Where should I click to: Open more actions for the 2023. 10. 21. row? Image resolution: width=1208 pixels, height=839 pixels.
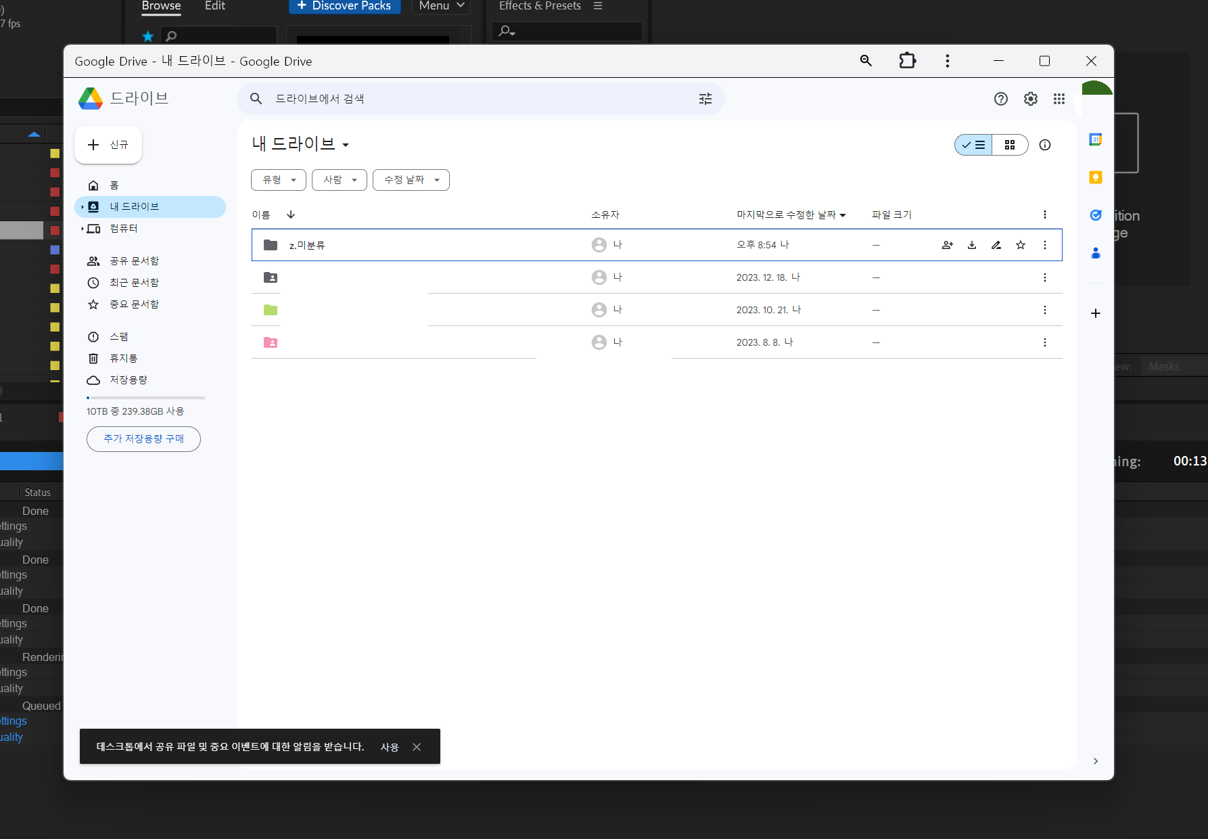point(1045,310)
